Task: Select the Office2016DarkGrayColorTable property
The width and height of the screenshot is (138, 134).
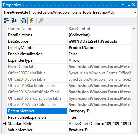Action: point(37,98)
